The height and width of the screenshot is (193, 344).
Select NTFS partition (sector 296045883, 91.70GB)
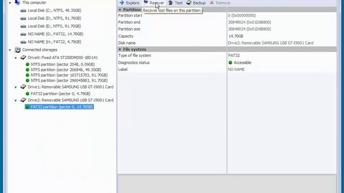69,80
